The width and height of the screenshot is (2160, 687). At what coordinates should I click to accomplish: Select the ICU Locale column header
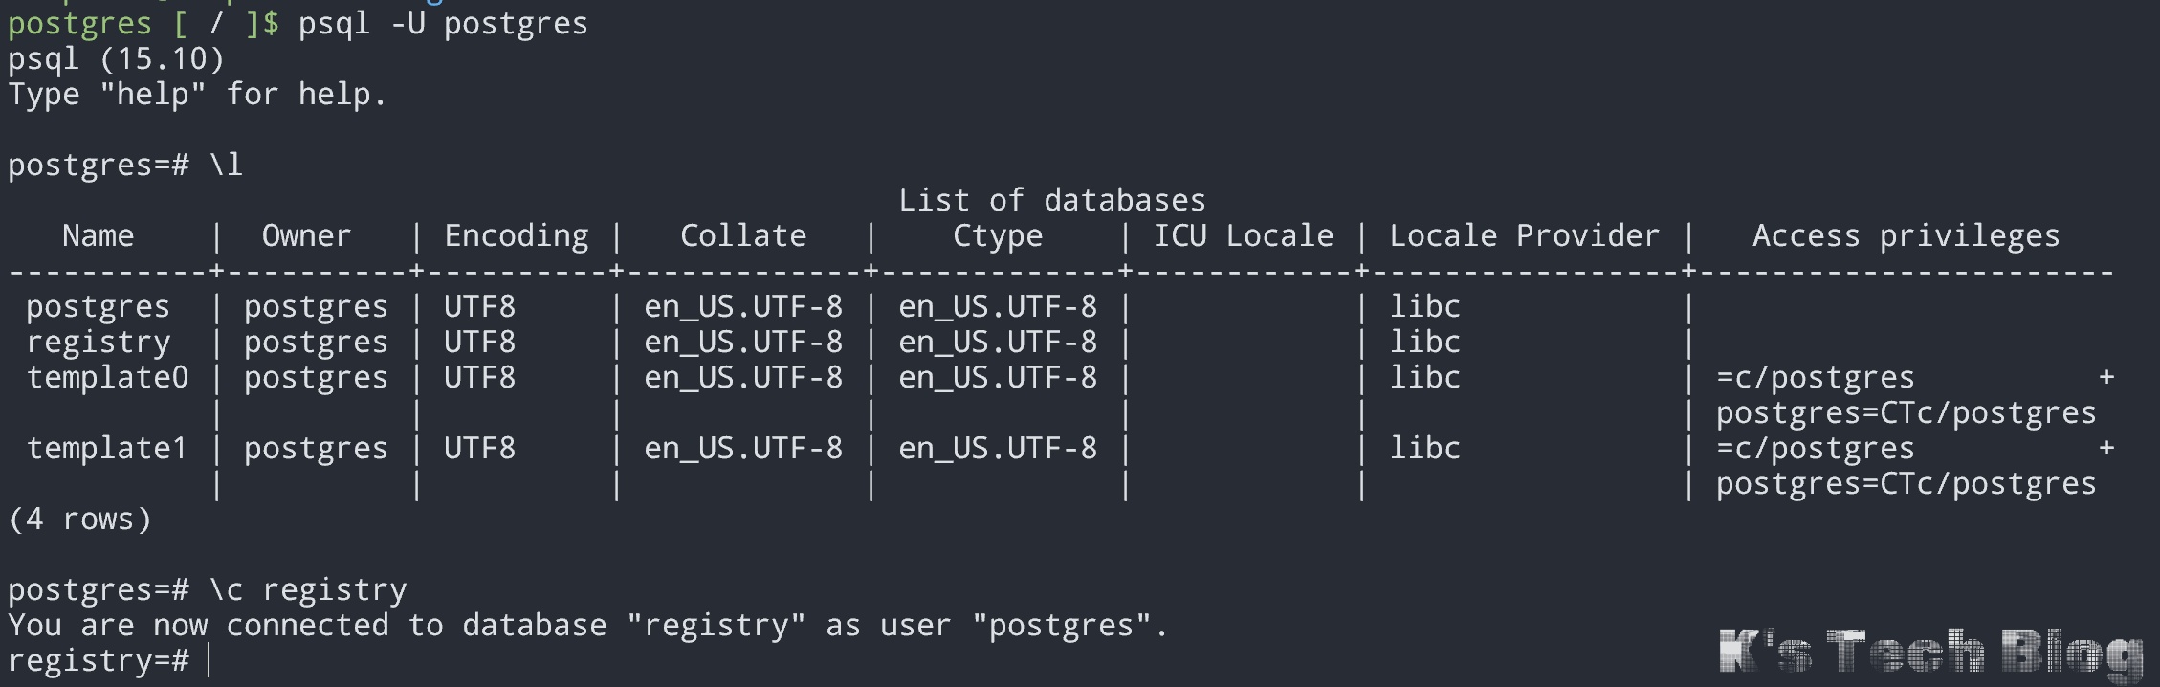(x=1243, y=236)
